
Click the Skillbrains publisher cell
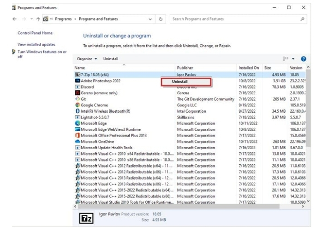[185, 117]
